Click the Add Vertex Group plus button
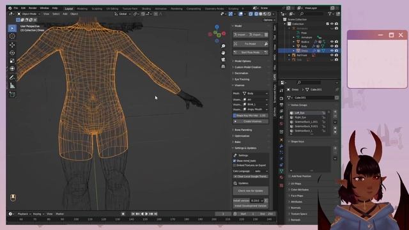This screenshot has width=409, height=230. coord(335,112)
